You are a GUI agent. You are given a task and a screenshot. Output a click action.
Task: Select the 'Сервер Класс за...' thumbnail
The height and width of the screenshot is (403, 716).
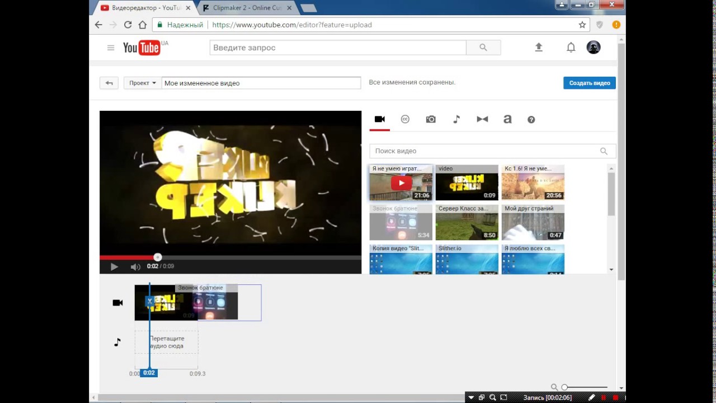467,222
